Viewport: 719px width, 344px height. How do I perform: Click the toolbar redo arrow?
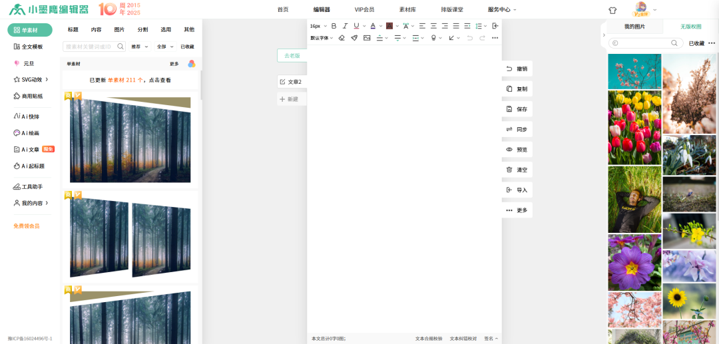(x=483, y=38)
